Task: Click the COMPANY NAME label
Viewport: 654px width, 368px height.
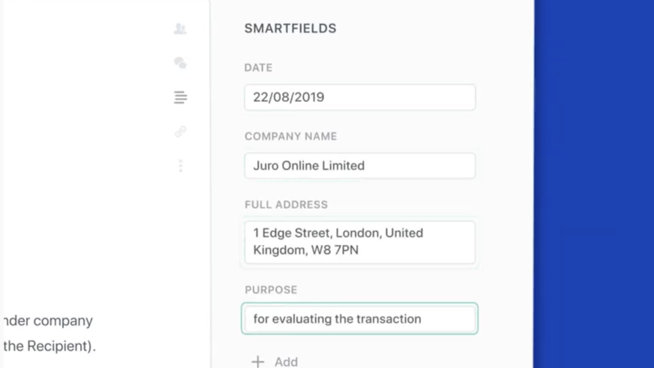Action: [x=291, y=136]
